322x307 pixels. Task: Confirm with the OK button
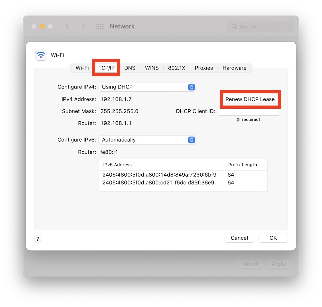tap(273, 238)
